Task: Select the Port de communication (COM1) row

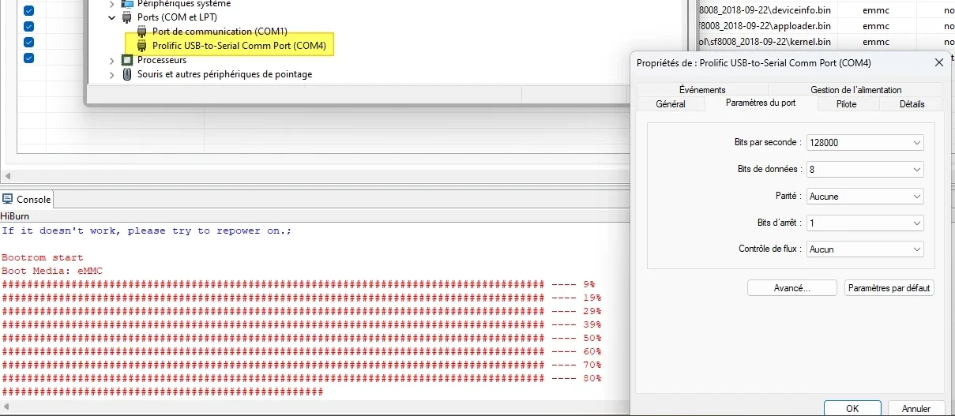Action: pyautogui.click(x=220, y=31)
